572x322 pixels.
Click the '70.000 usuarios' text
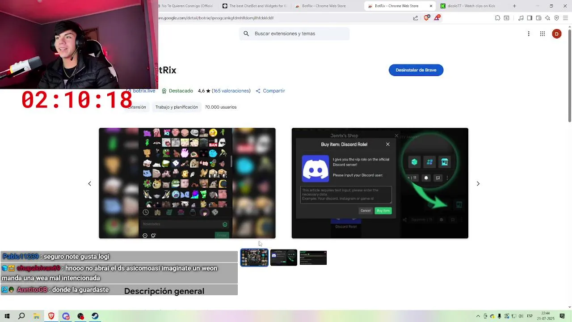tap(221, 107)
